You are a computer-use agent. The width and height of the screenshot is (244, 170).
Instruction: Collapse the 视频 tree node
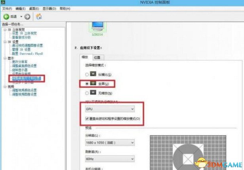(x=5, y=87)
